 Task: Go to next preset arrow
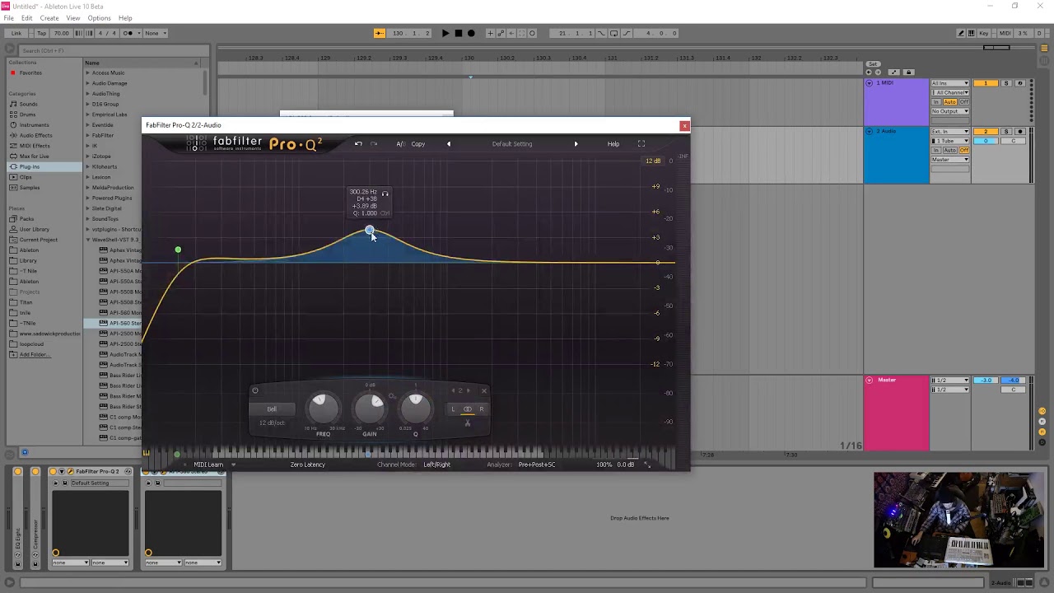coord(576,144)
